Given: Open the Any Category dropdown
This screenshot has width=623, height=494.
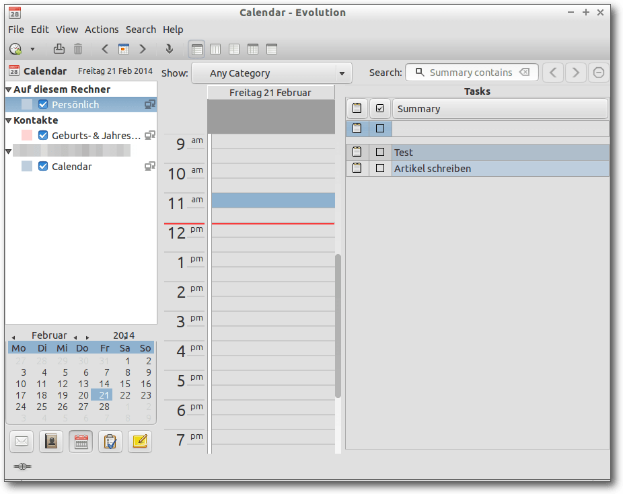Looking at the screenshot, I should [x=272, y=73].
